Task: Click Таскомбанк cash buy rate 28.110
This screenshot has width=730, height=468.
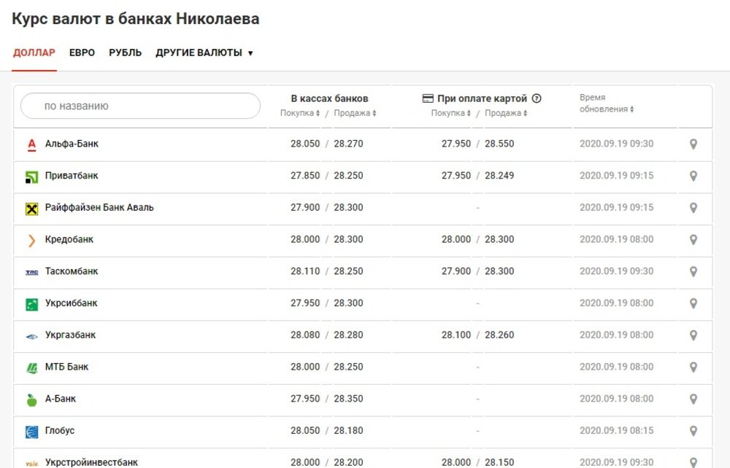Action: (x=305, y=271)
